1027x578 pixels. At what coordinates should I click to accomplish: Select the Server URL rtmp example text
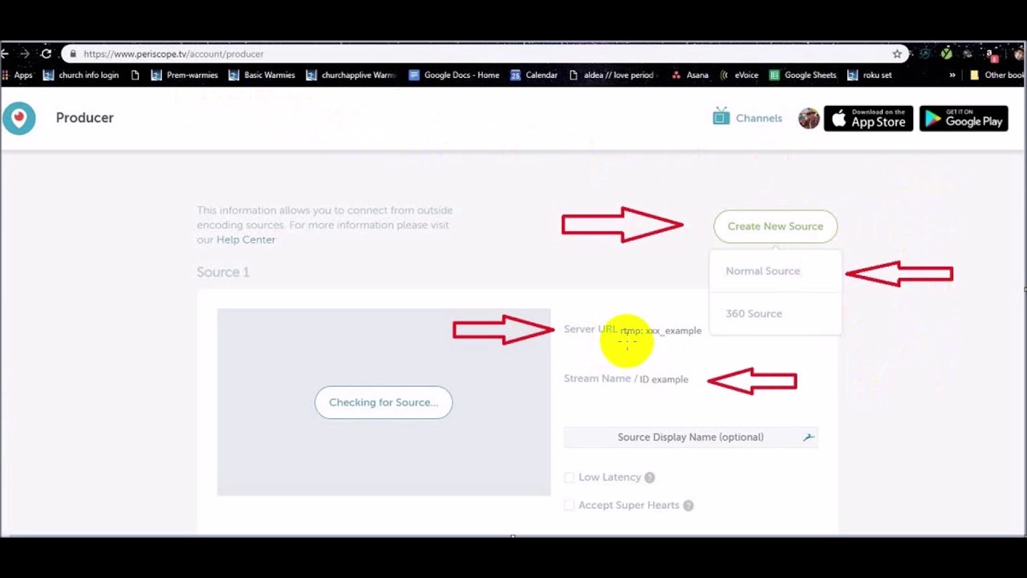tap(661, 331)
